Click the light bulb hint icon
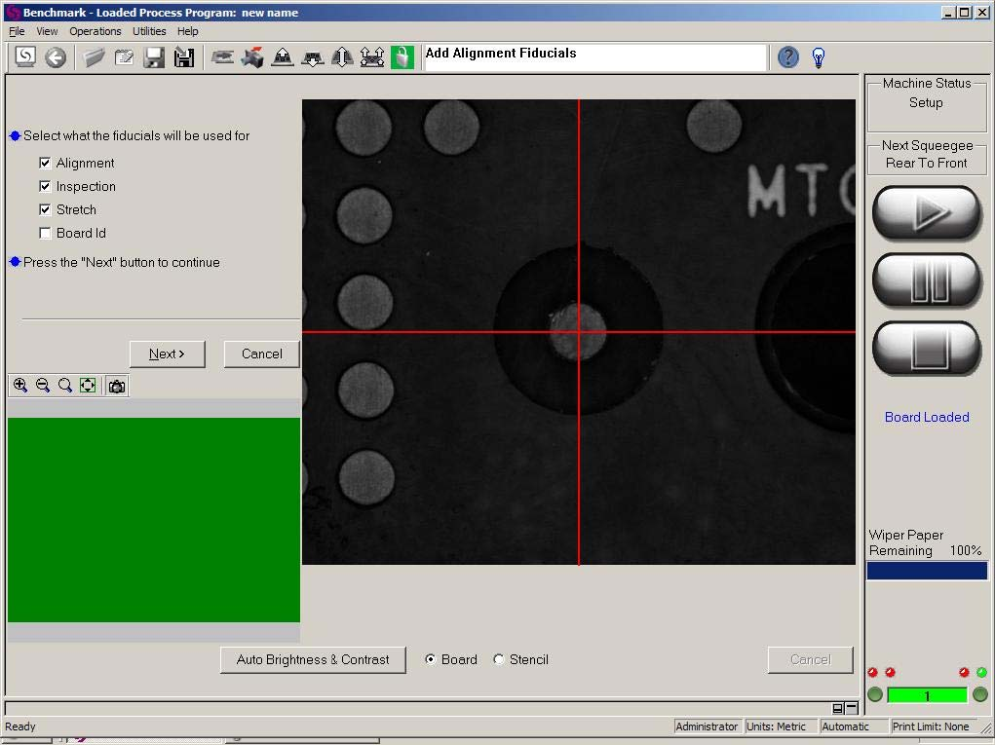This screenshot has width=995, height=745. point(819,57)
